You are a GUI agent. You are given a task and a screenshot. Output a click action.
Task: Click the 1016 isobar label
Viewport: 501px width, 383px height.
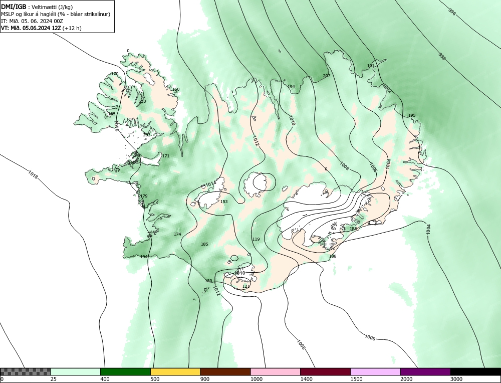click(116, 126)
